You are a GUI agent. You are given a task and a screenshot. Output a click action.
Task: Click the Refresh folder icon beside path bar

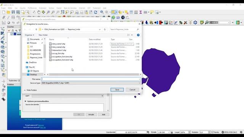(105, 29)
